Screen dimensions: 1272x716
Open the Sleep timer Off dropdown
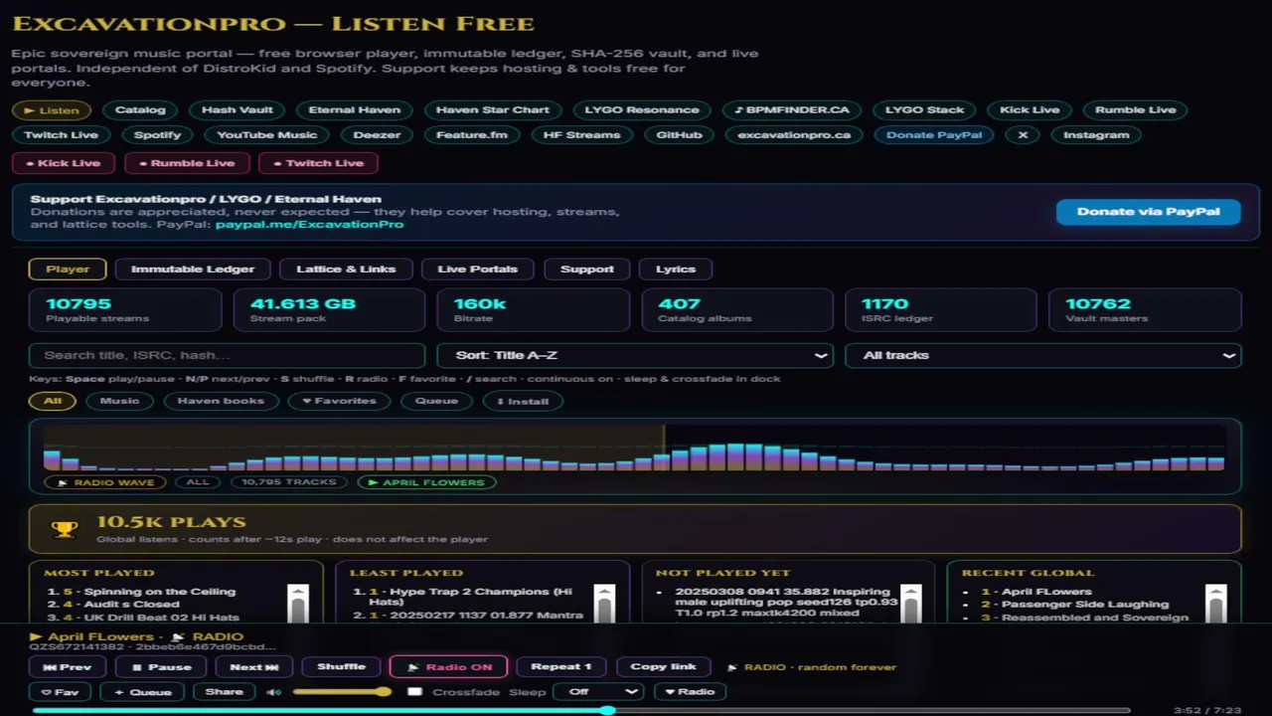pos(598,692)
